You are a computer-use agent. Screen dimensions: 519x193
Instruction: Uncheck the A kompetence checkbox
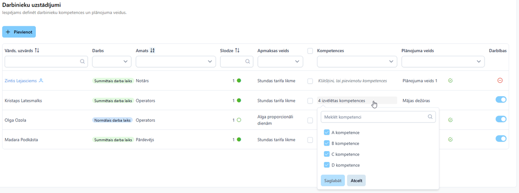coord(327,132)
